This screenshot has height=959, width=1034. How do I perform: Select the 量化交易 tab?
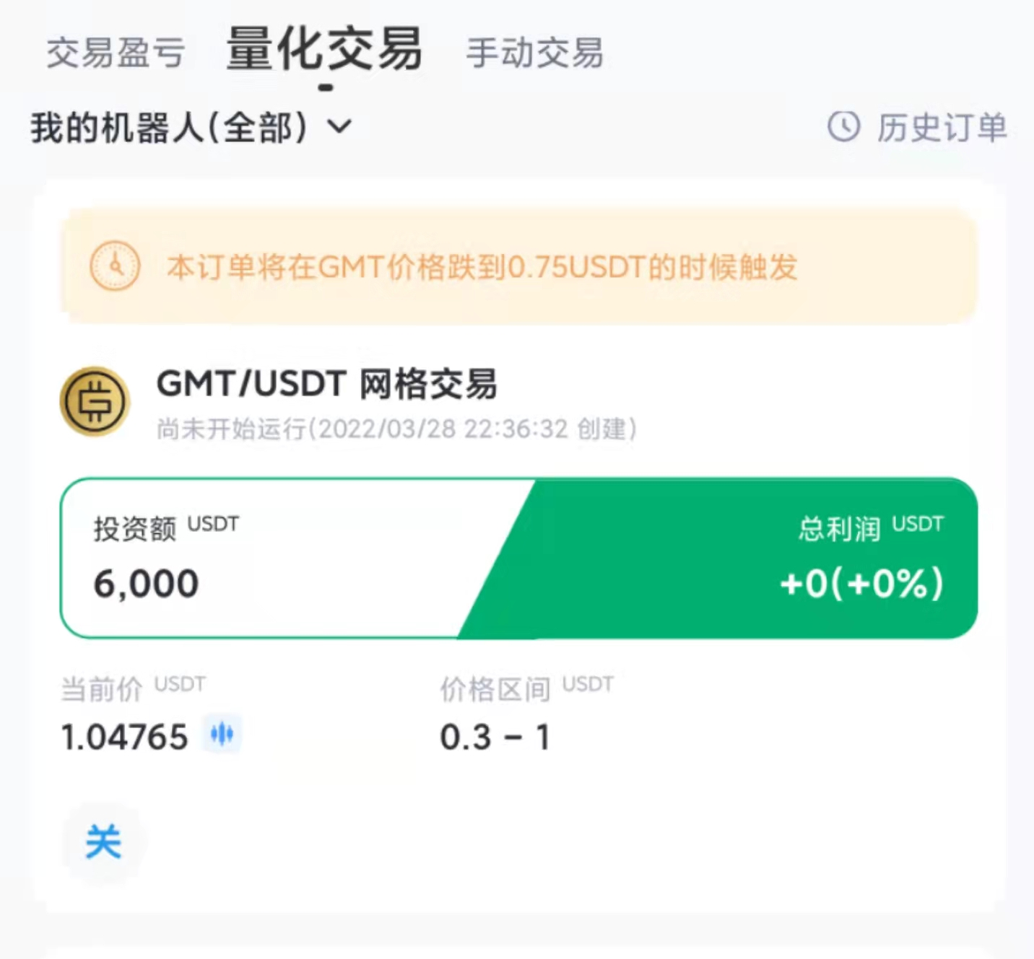click(324, 51)
